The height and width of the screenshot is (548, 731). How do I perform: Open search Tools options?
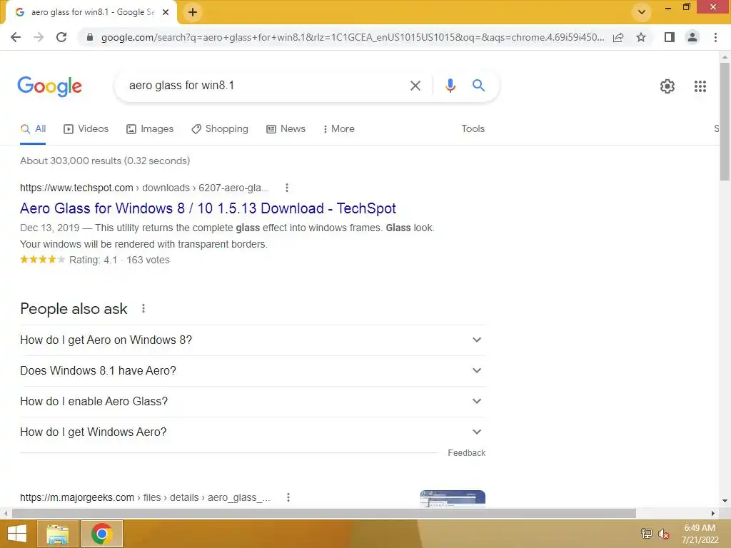tap(473, 129)
